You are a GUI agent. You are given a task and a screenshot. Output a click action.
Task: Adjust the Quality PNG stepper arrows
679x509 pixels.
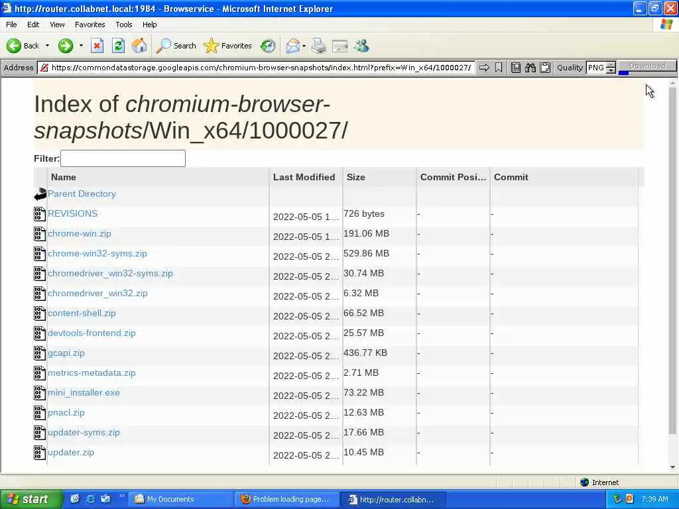[x=611, y=68]
